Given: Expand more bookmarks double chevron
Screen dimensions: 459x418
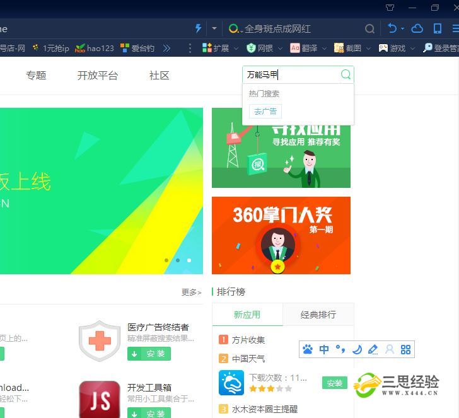Looking at the screenshot, I should [x=166, y=48].
